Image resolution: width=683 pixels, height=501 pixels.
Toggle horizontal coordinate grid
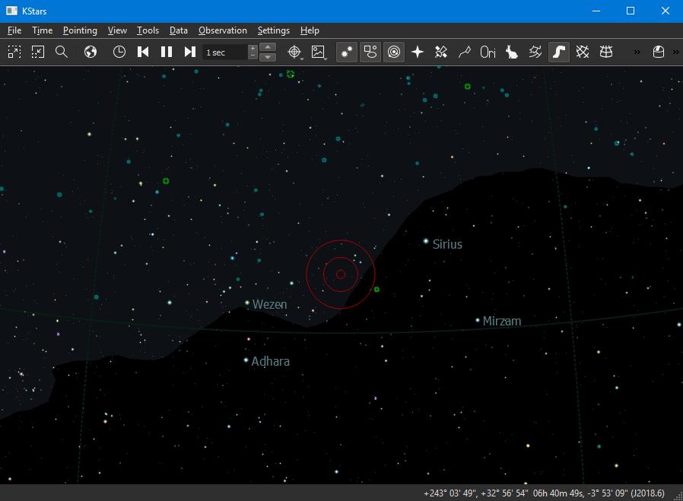(x=606, y=52)
